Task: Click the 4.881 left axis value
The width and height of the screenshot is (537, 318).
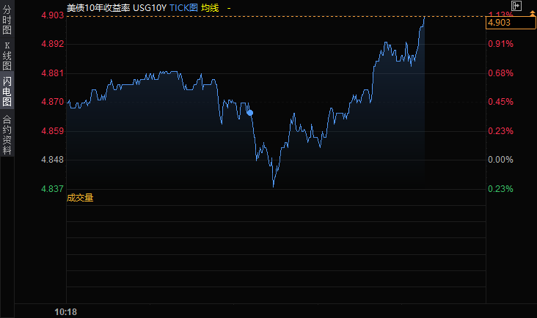Action: (52, 73)
